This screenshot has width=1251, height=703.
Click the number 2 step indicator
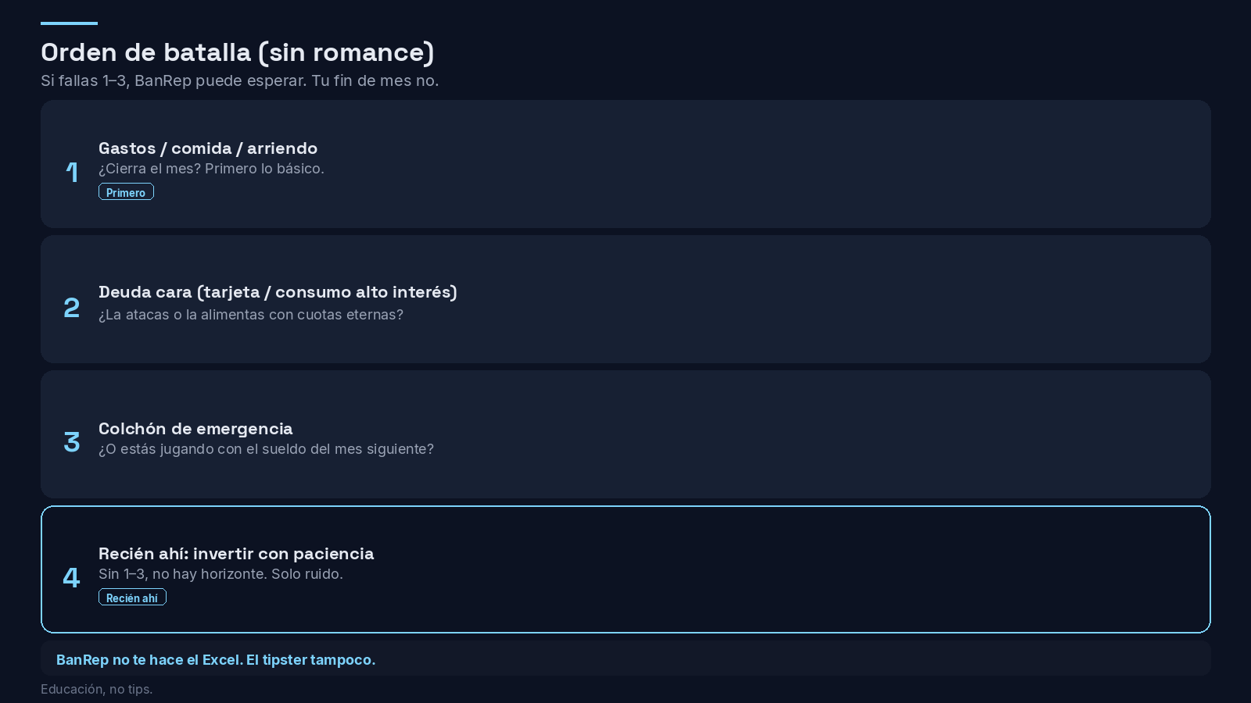[x=71, y=307]
